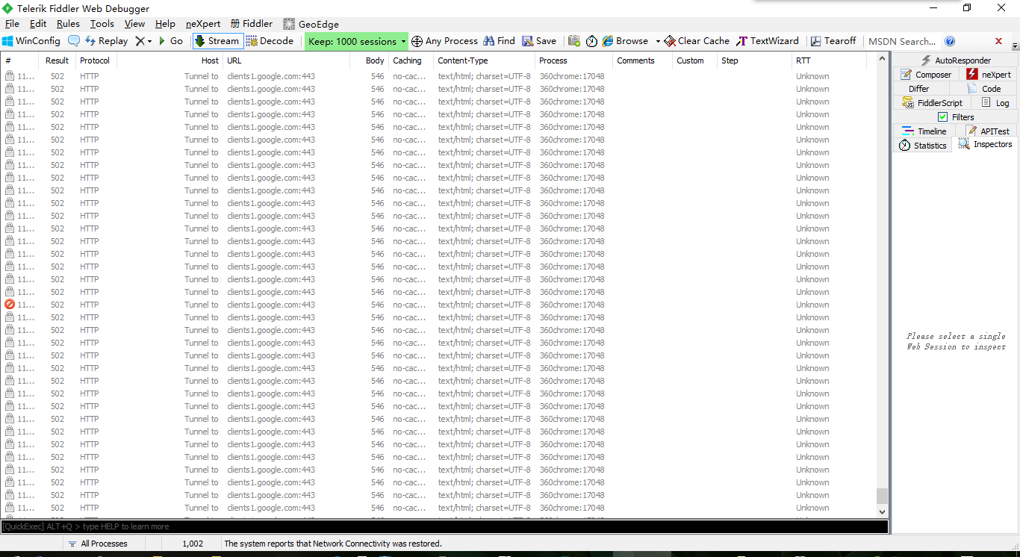Expand the Browse dropdown arrow
Image resolution: width=1020 pixels, height=557 pixels.
(658, 41)
